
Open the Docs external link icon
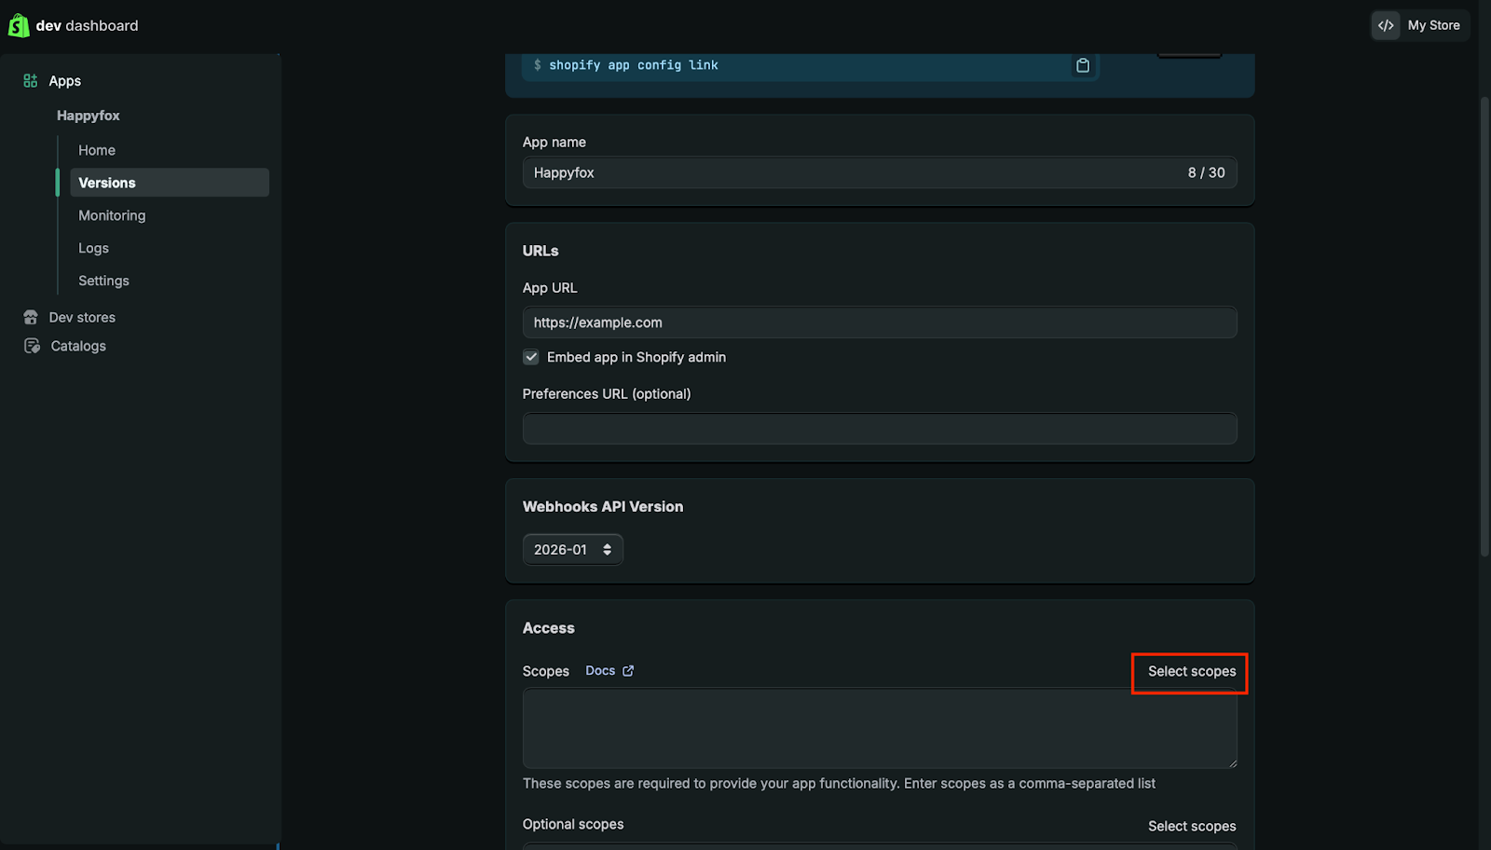tap(628, 671)
